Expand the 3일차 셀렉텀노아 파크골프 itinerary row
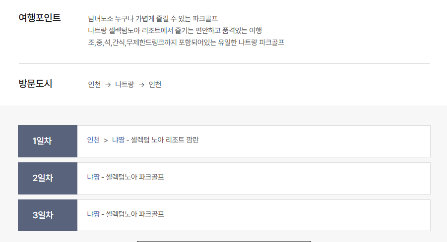This screenshot has width=447, height=242. (x=253, y=215)
